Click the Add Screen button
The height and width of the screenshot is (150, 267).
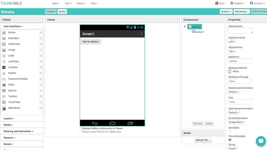point(242,11)
